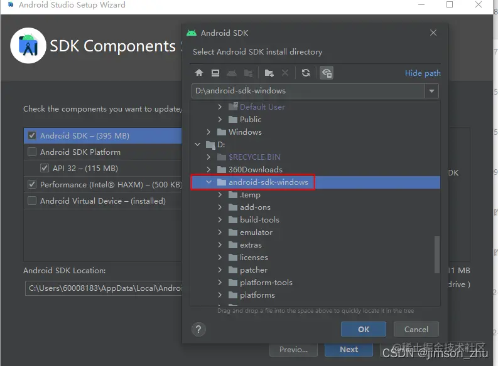
Task: Close the Android SDK dialog
Action: point(433,33)
